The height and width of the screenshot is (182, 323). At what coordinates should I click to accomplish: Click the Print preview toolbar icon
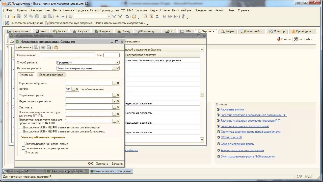tap(50, 16)
